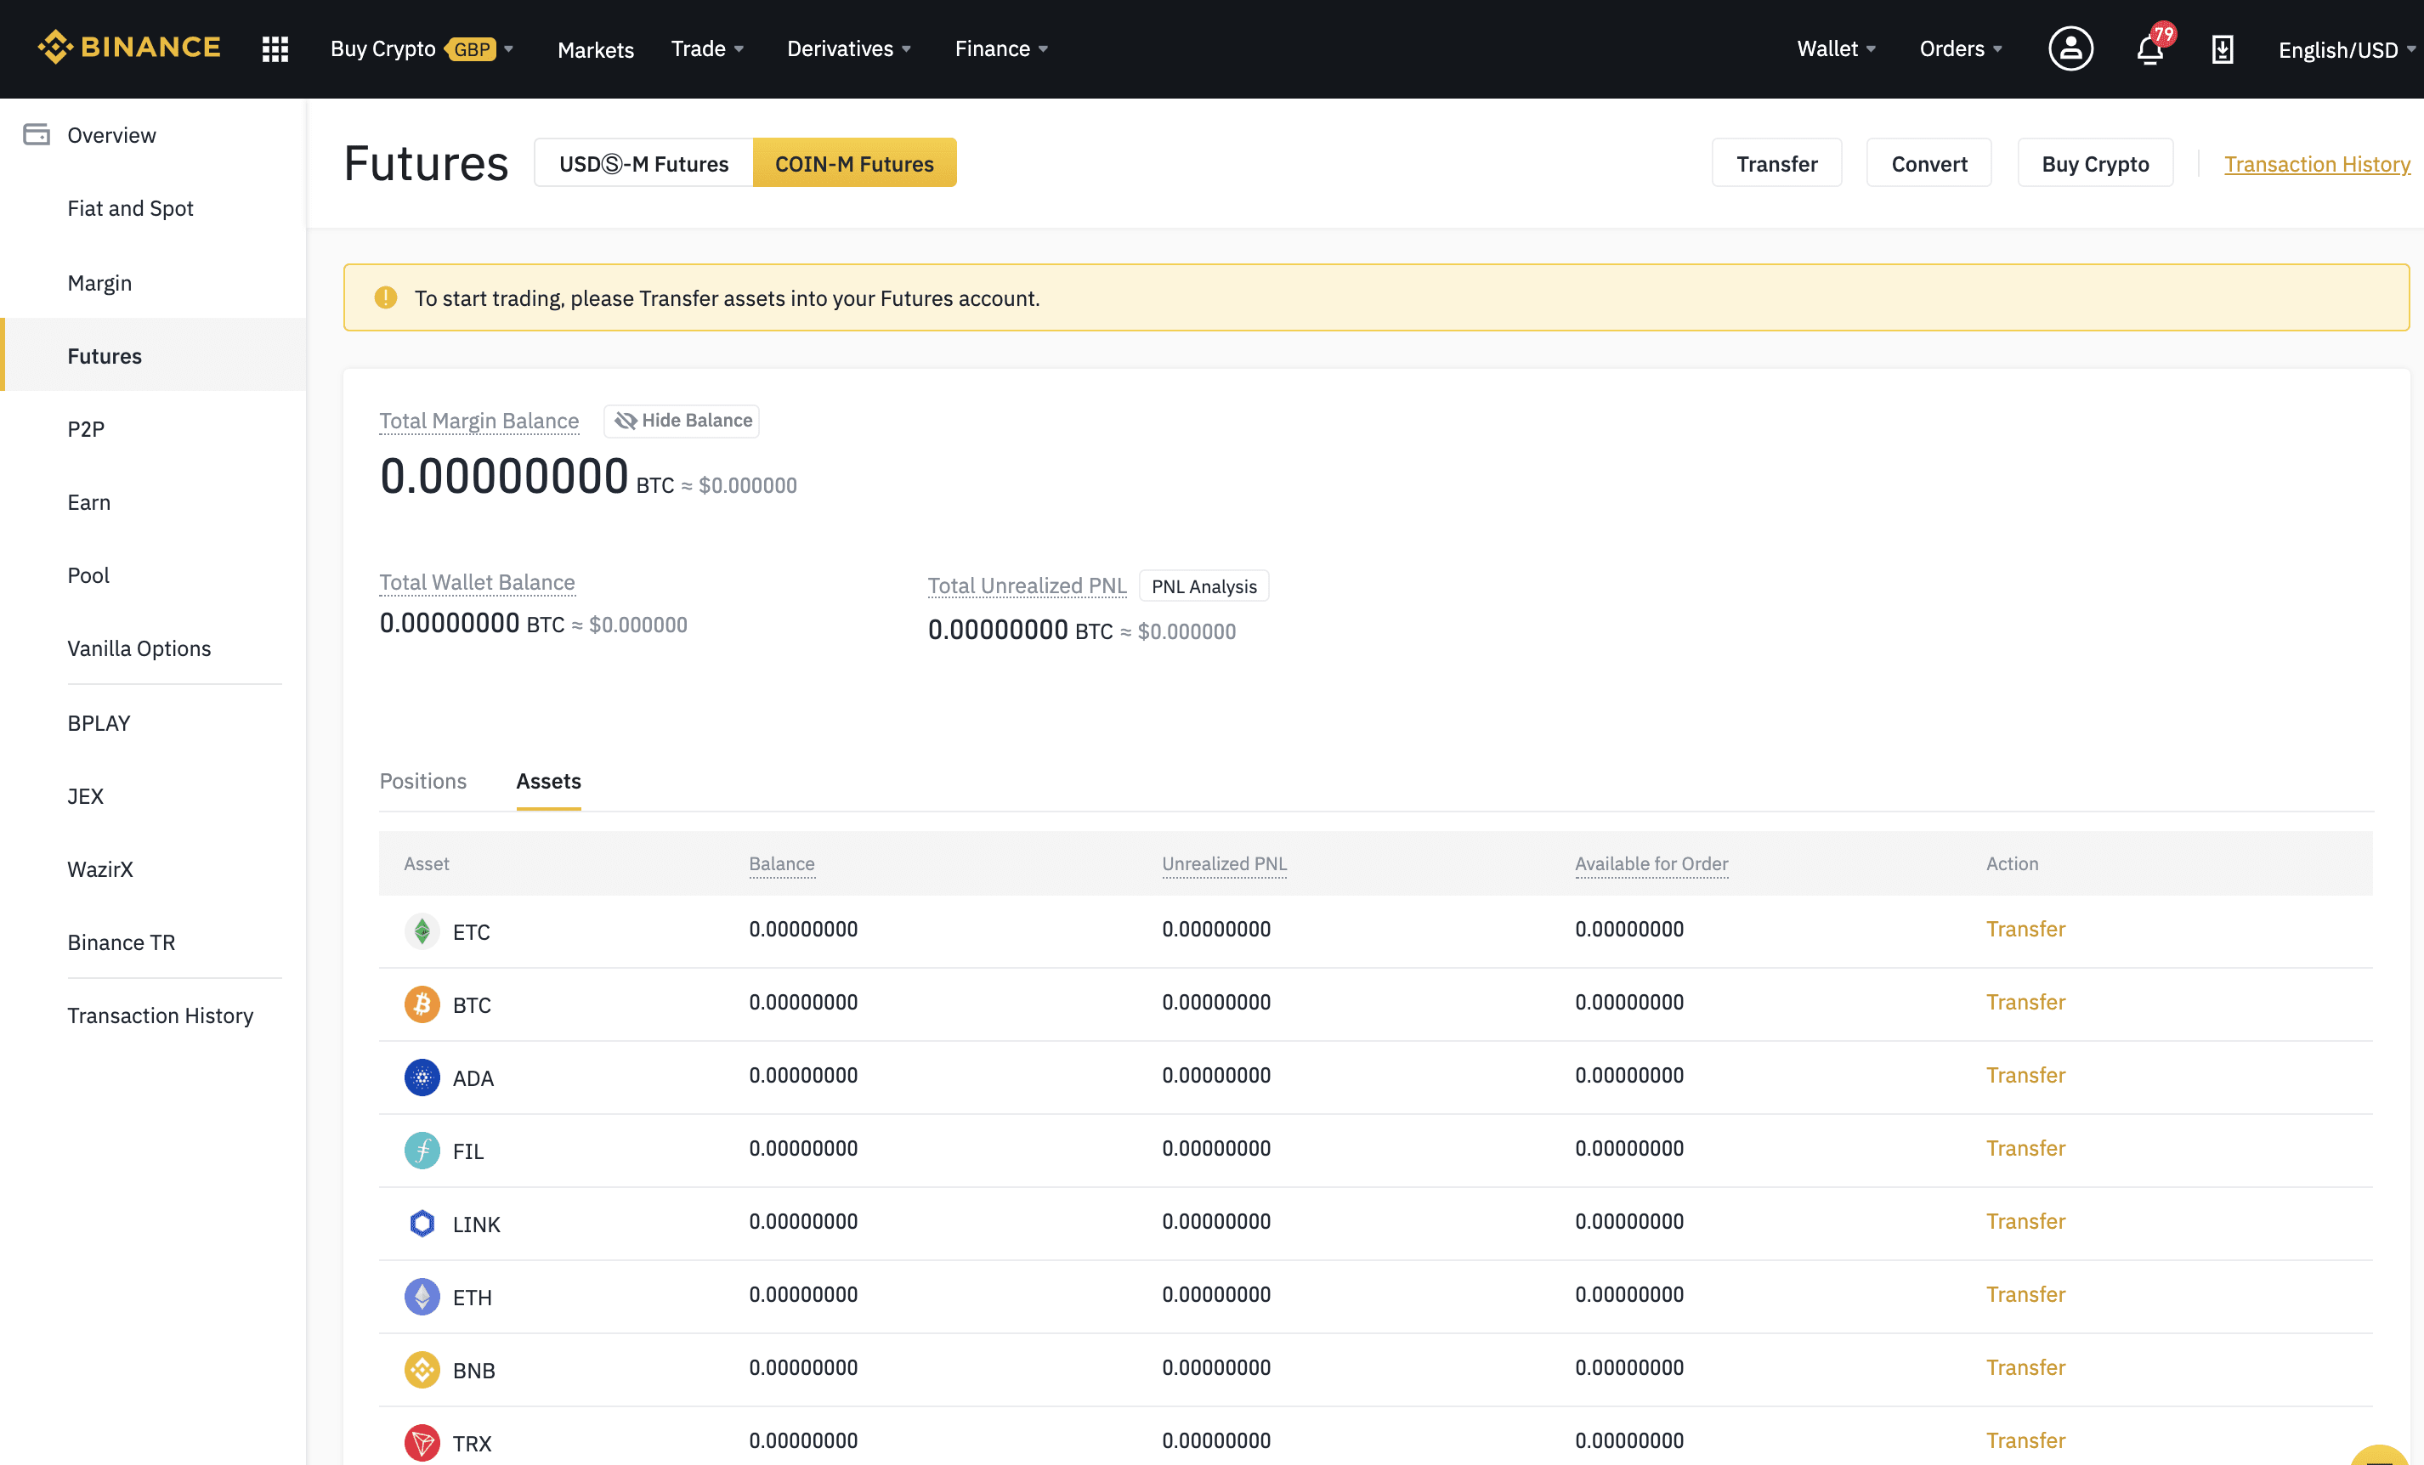Click the download app icon
The height and width of the screenshot is (1465, 2424).
[x=2223, y=49]
